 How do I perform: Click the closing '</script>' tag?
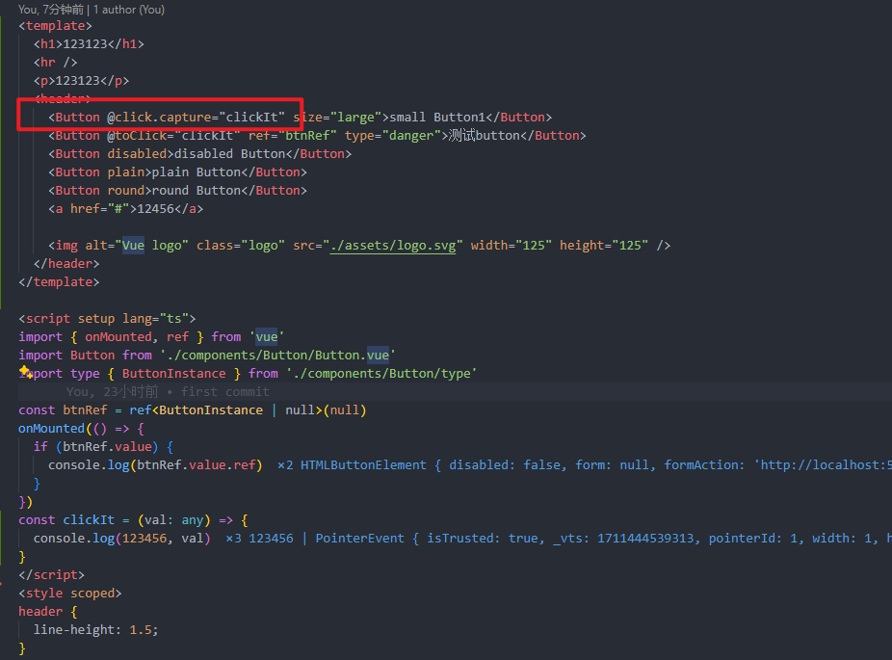click(x=52, y=574)
